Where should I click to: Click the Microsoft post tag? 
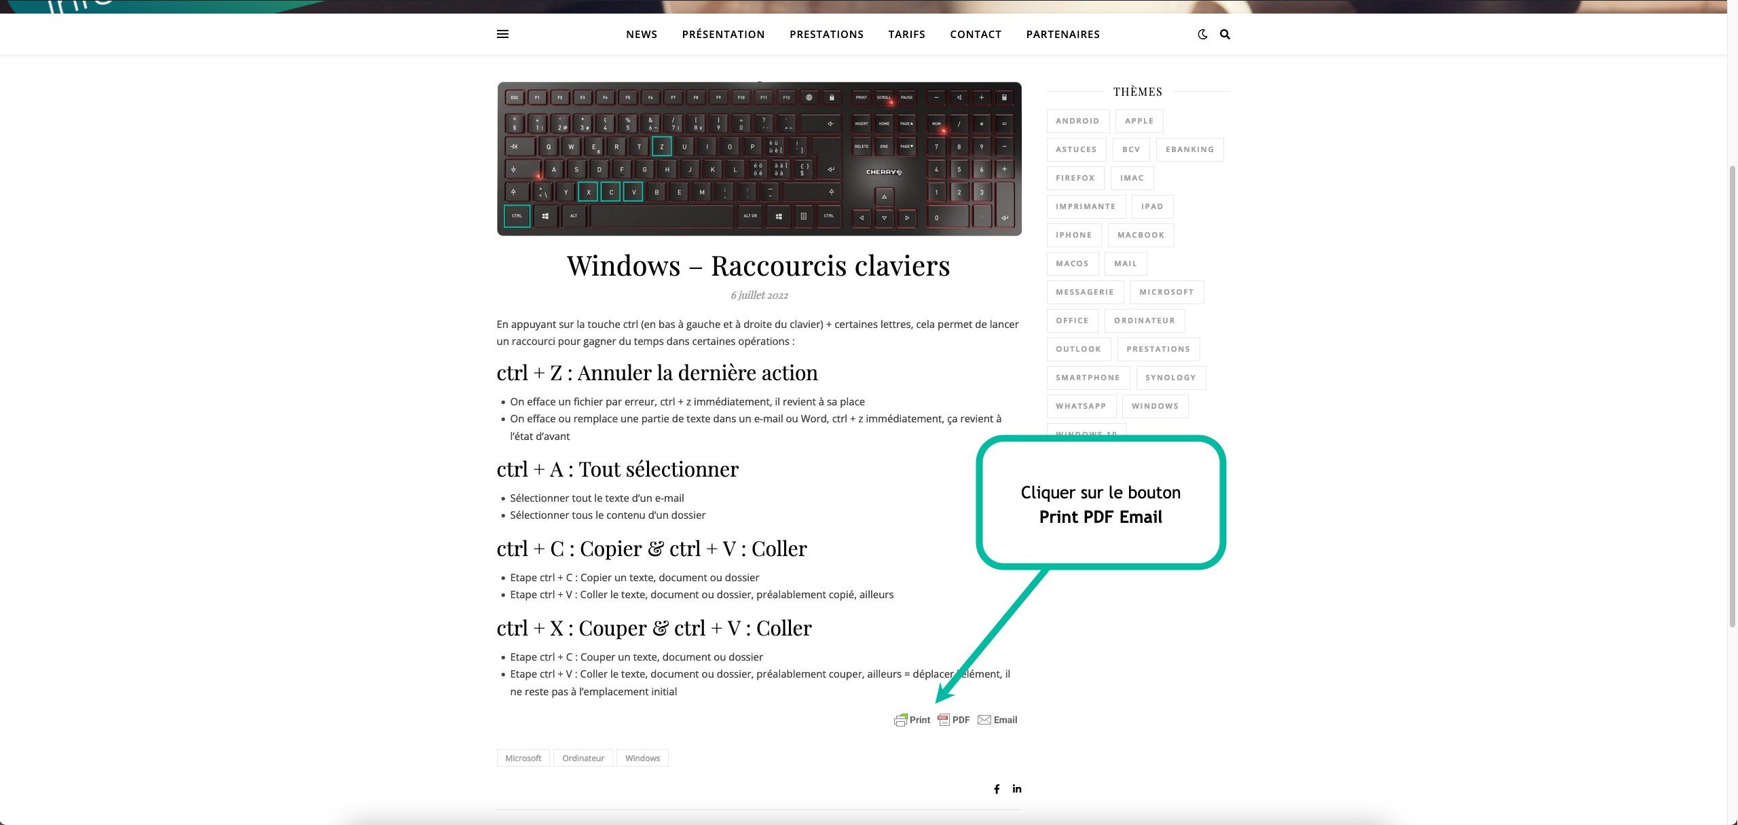523,758
